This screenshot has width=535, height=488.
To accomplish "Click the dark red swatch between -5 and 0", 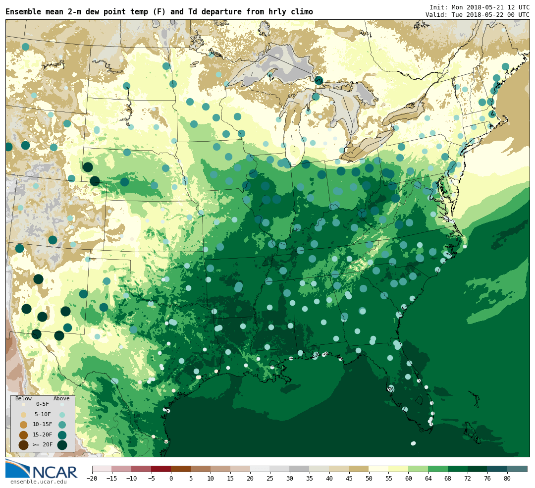I will (161, 469).
